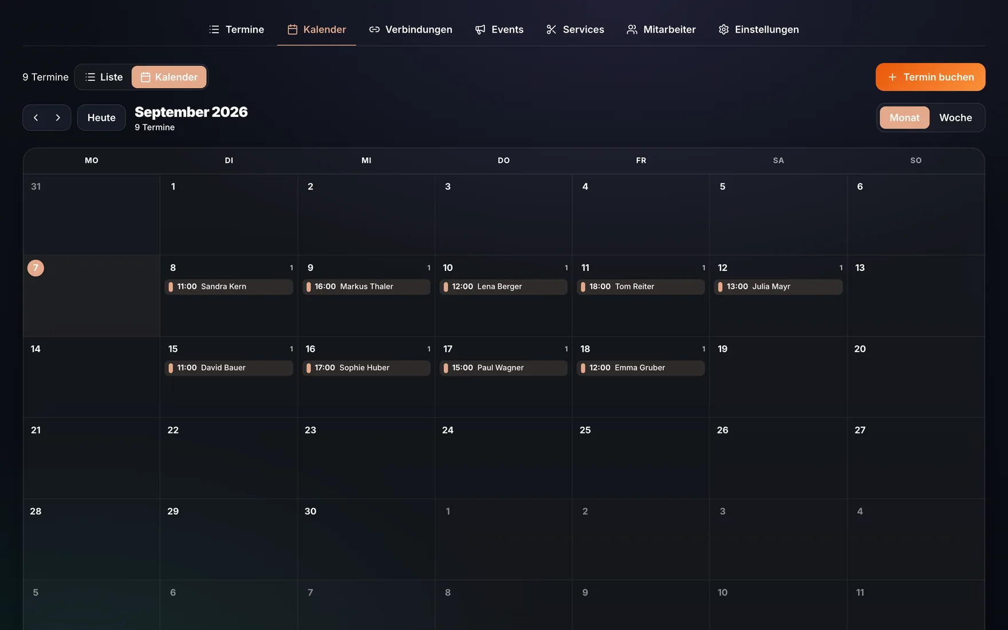This screenshot has height=630, width=1008.
Task: Click the FR weekday header
Action: (641, 160)
